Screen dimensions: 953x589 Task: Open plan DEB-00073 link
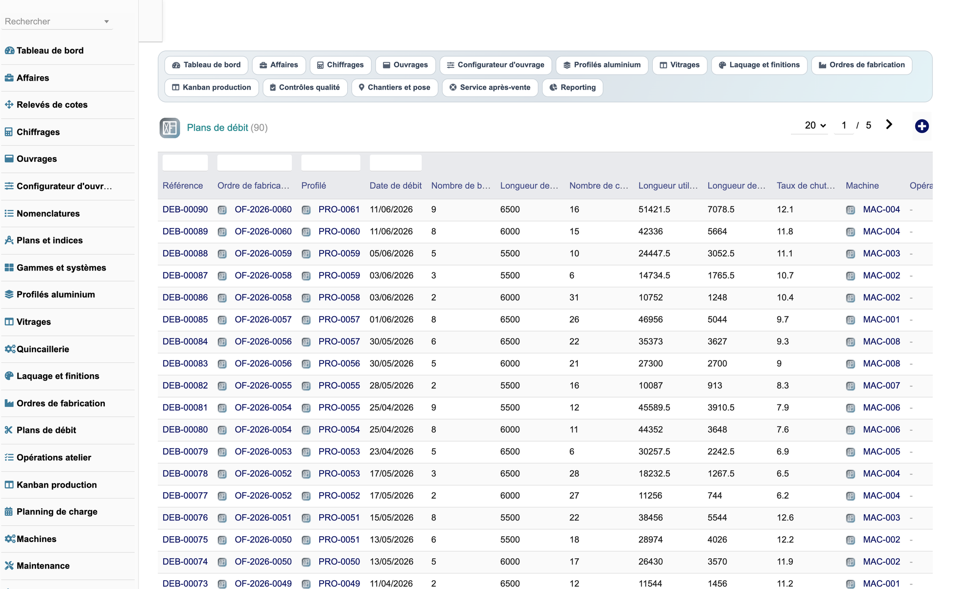click(x=185, y=584)
